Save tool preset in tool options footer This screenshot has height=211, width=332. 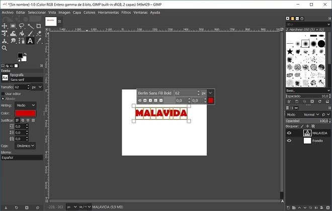6,207
